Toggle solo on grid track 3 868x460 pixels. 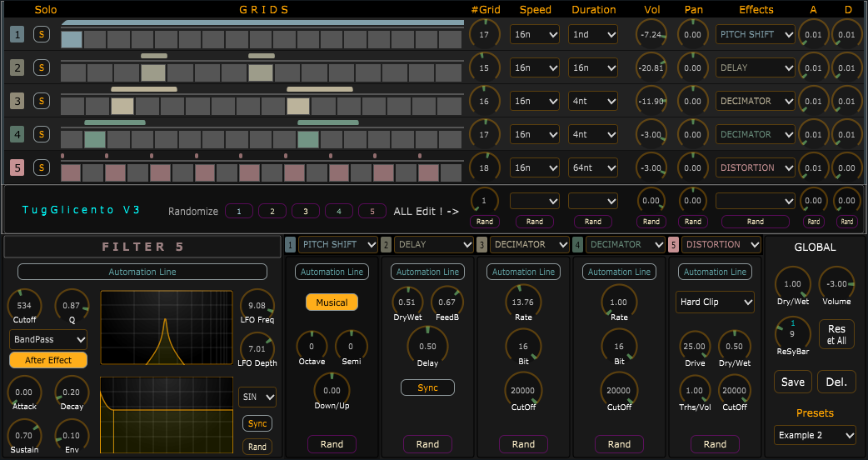pos(41,101)
